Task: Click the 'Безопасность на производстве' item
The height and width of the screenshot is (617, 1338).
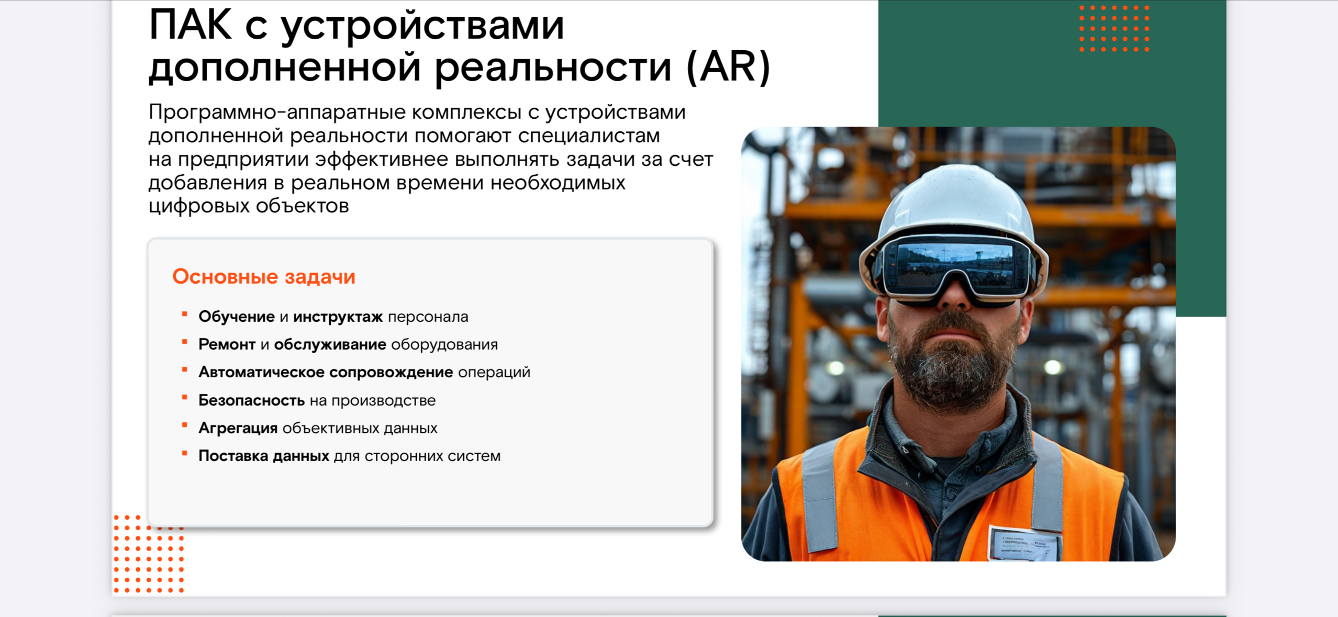Action: [x=317, y=400]
